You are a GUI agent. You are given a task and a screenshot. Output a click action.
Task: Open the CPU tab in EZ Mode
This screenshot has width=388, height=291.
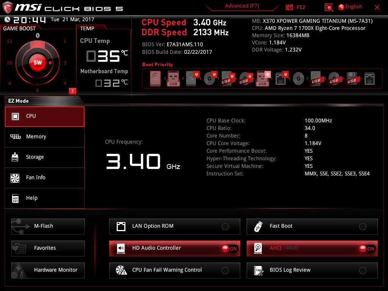45,117
